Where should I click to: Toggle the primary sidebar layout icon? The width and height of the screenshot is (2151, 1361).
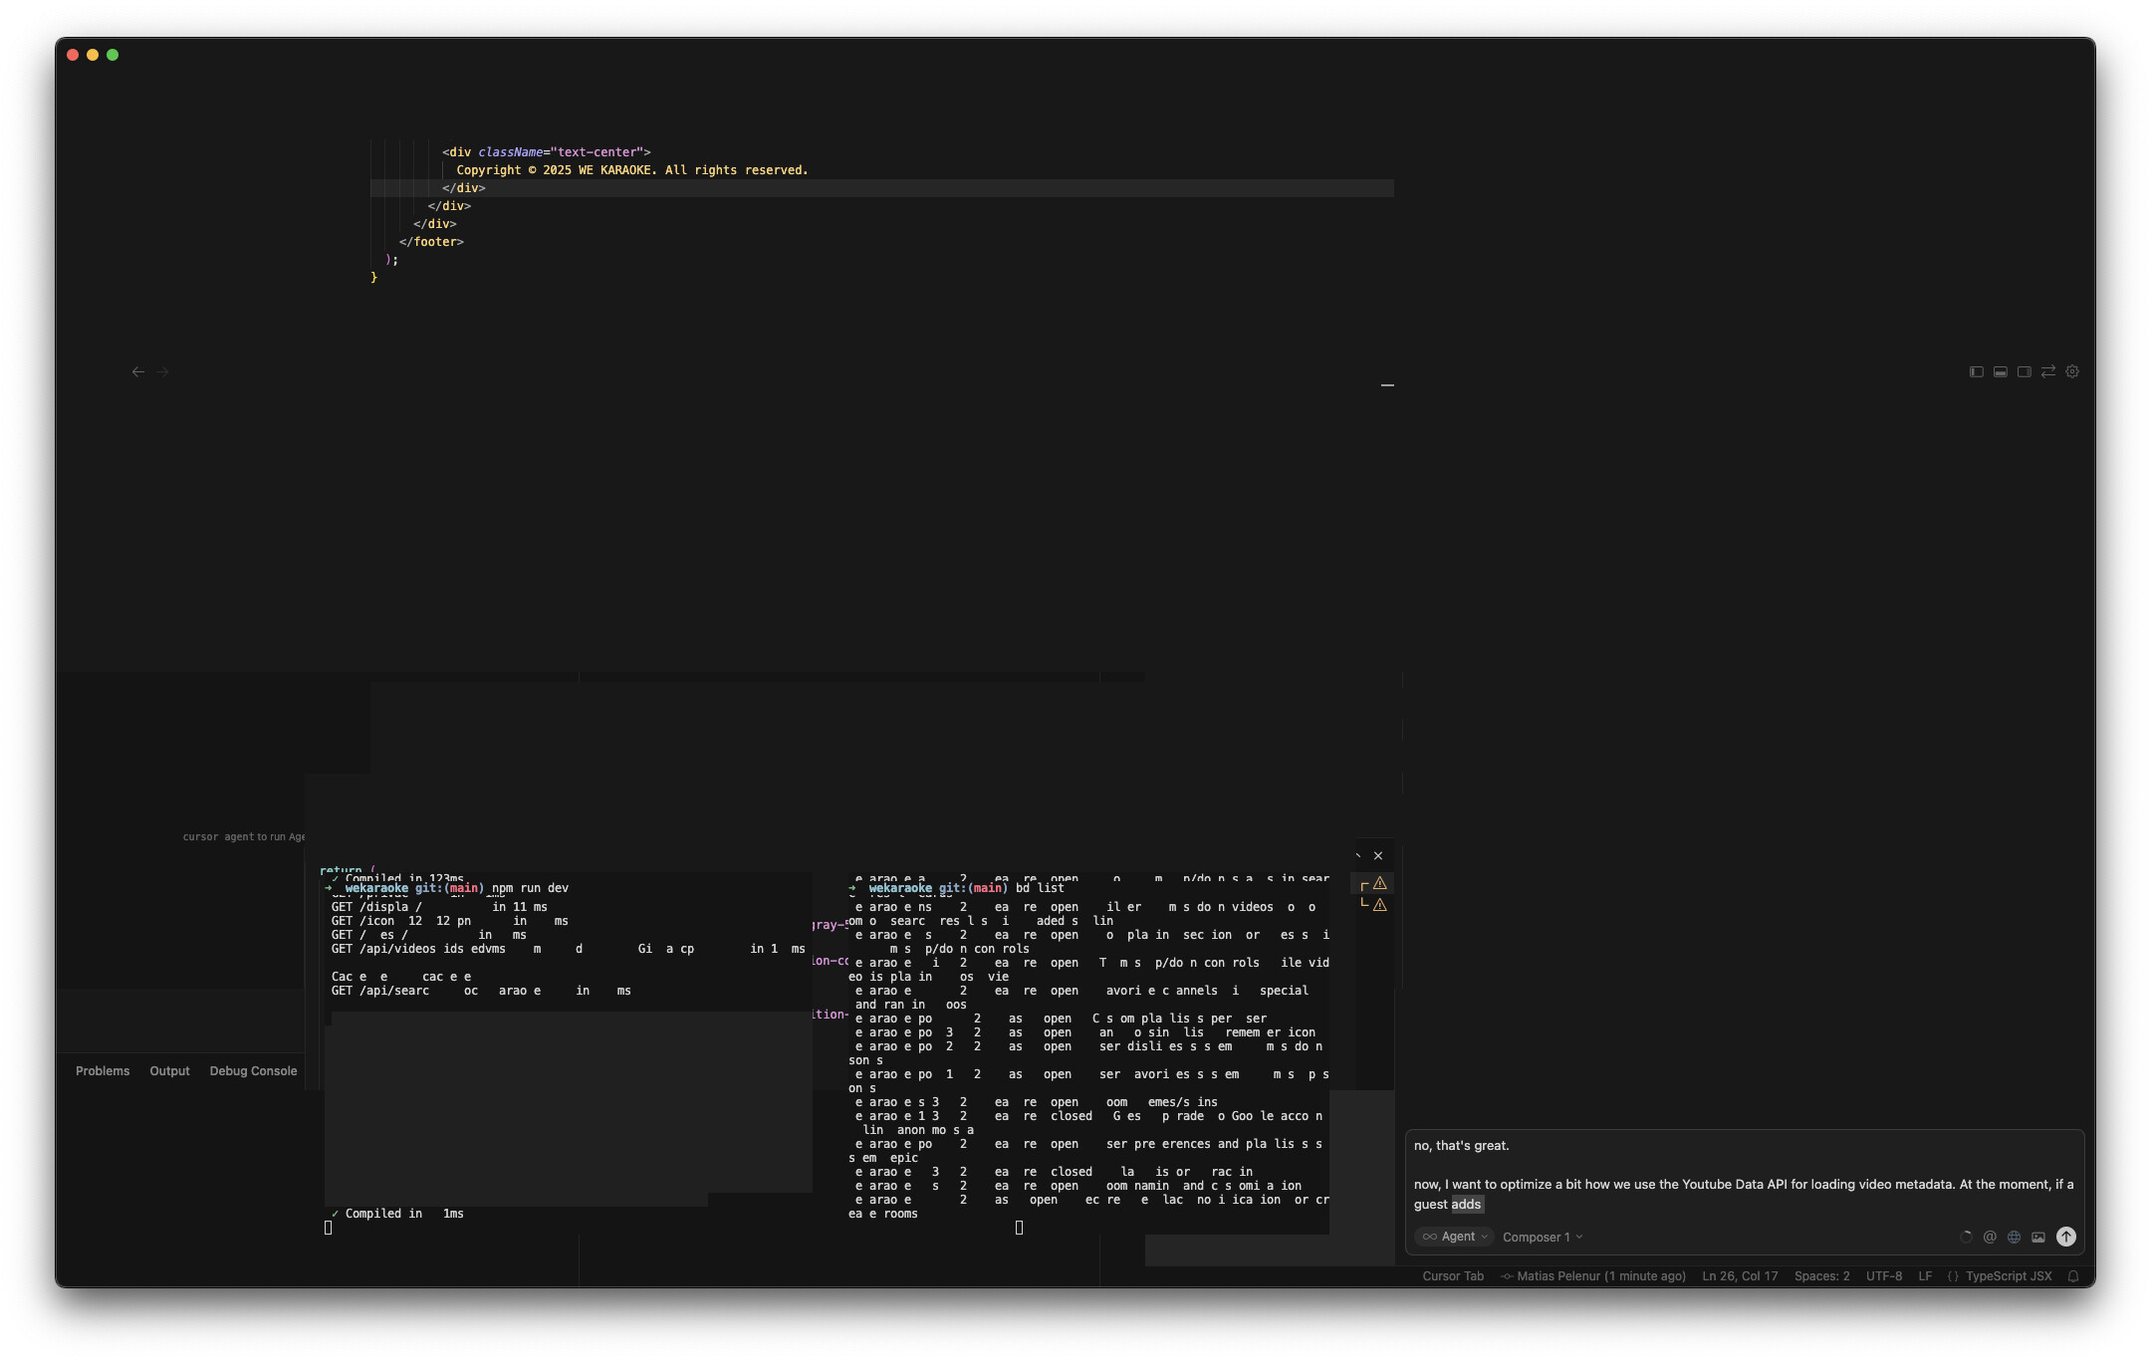1977,371
